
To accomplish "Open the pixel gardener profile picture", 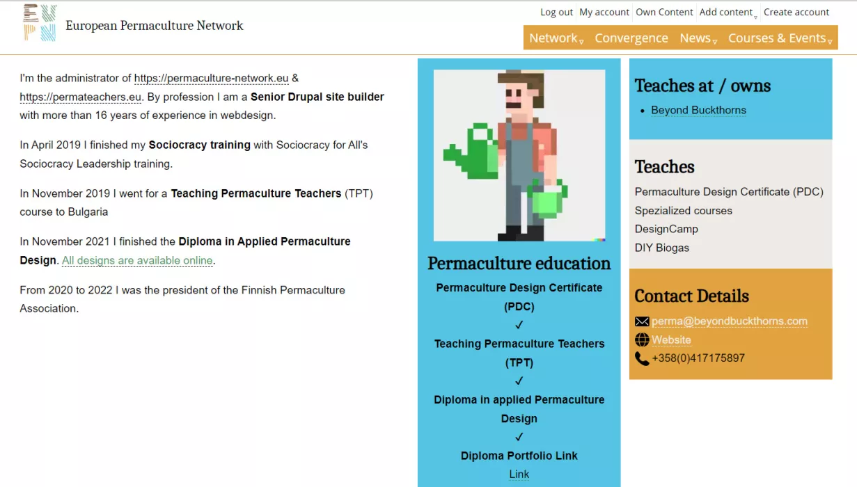I will [x=519, y=155].
